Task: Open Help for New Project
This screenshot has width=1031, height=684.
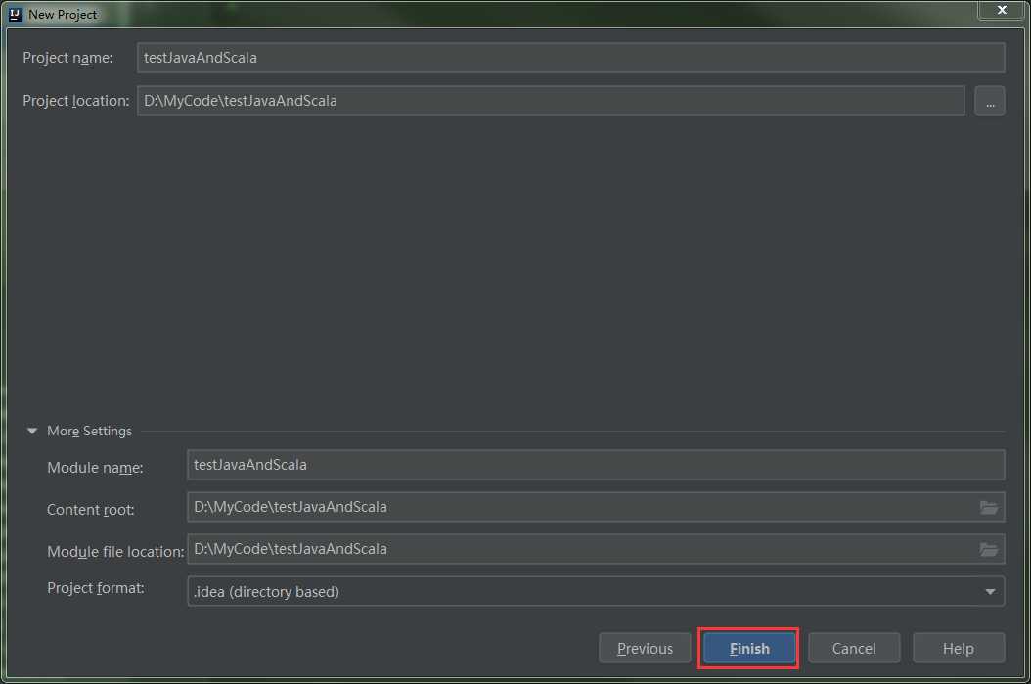Action: [958, 648]
